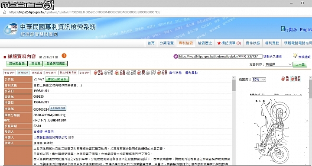Select gazette volume 22-01
Screen dimensions: 312x166
37,126
